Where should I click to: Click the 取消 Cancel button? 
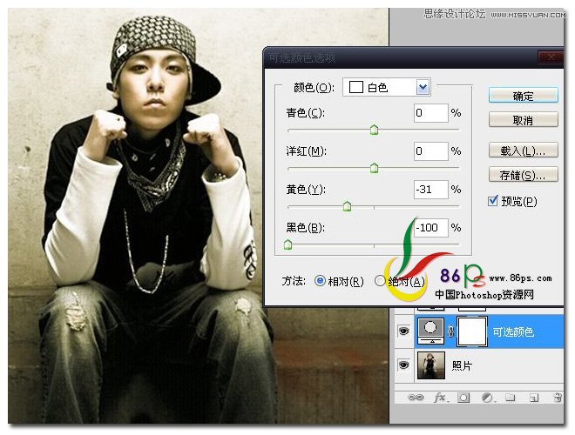tap(524, 120)
